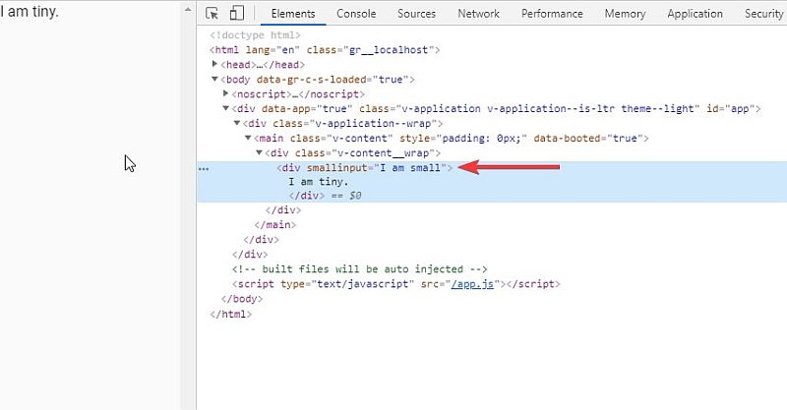Select the closing </main> tag row
Image resolution: width=787 pixels, height=410 pixels.
coord(275,225)
